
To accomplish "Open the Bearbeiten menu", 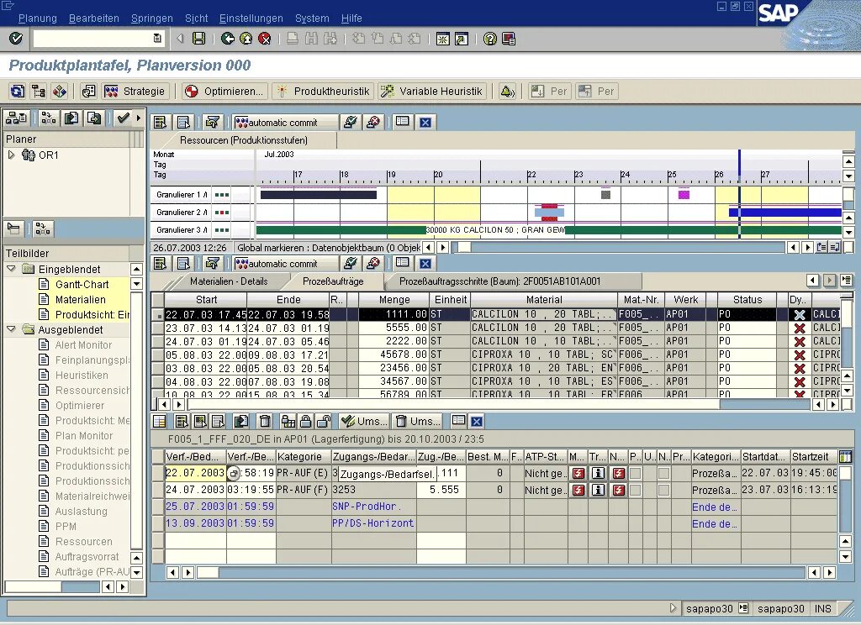I will click(94, 18).
